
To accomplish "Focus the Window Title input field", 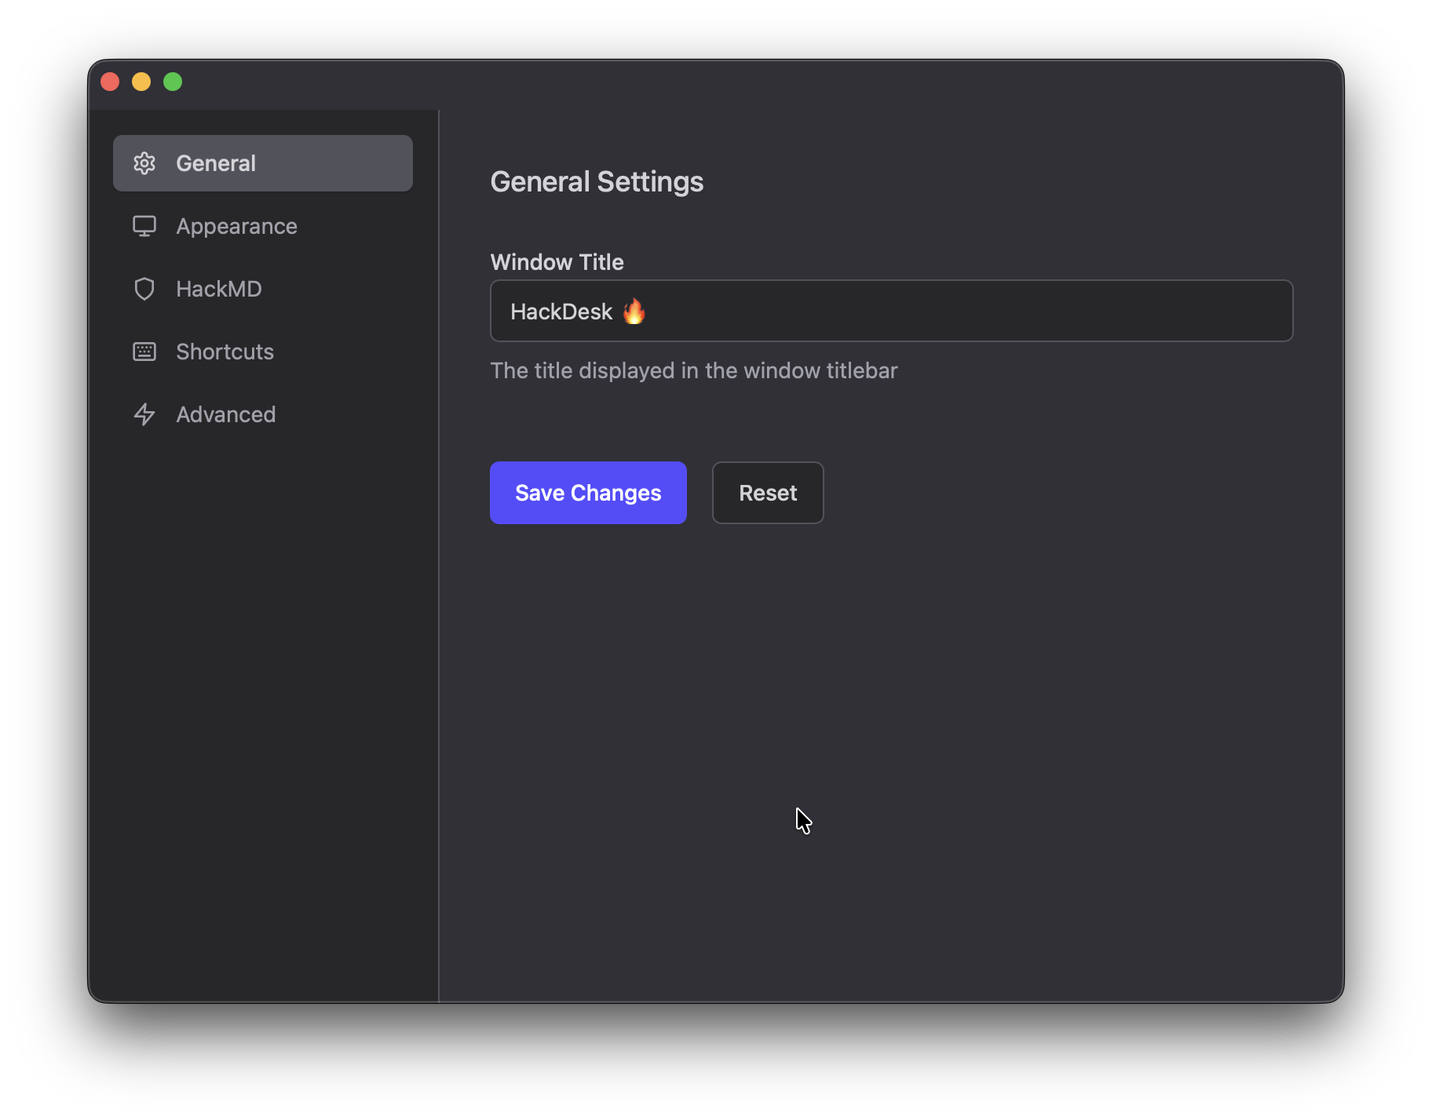I will (x=891, y=311).
